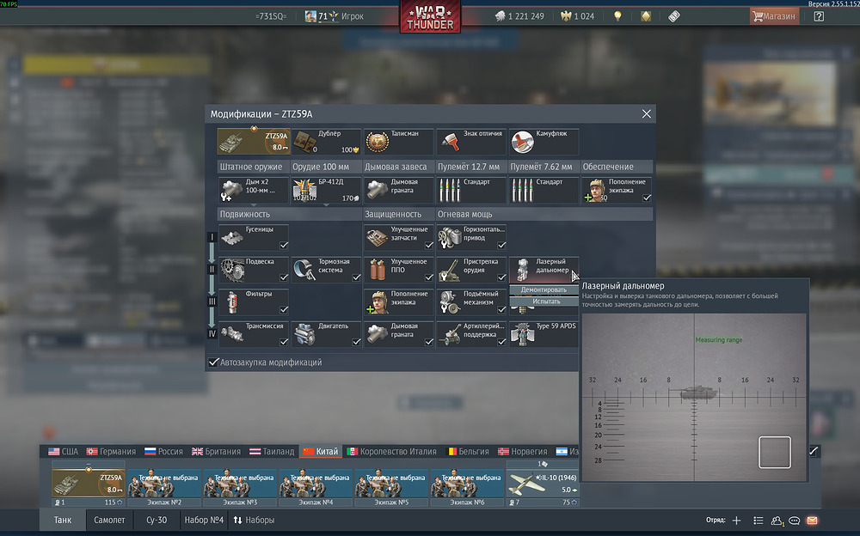Select the Подъёмный механизм modification
This screenshot has width=860, height=536.
pyautogui.click(x=471, y=302)
